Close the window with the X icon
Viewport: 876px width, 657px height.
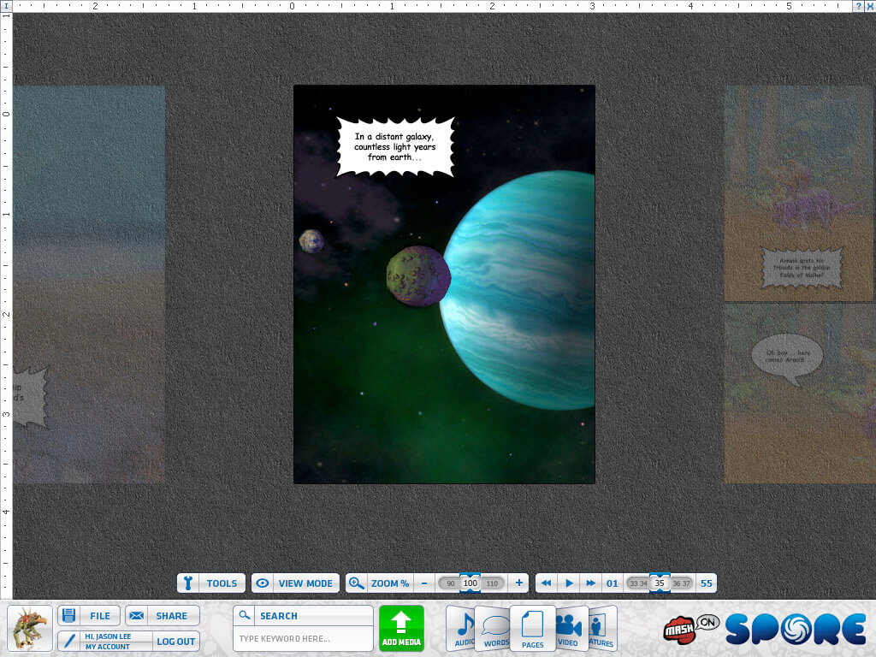tap(869, 6)
